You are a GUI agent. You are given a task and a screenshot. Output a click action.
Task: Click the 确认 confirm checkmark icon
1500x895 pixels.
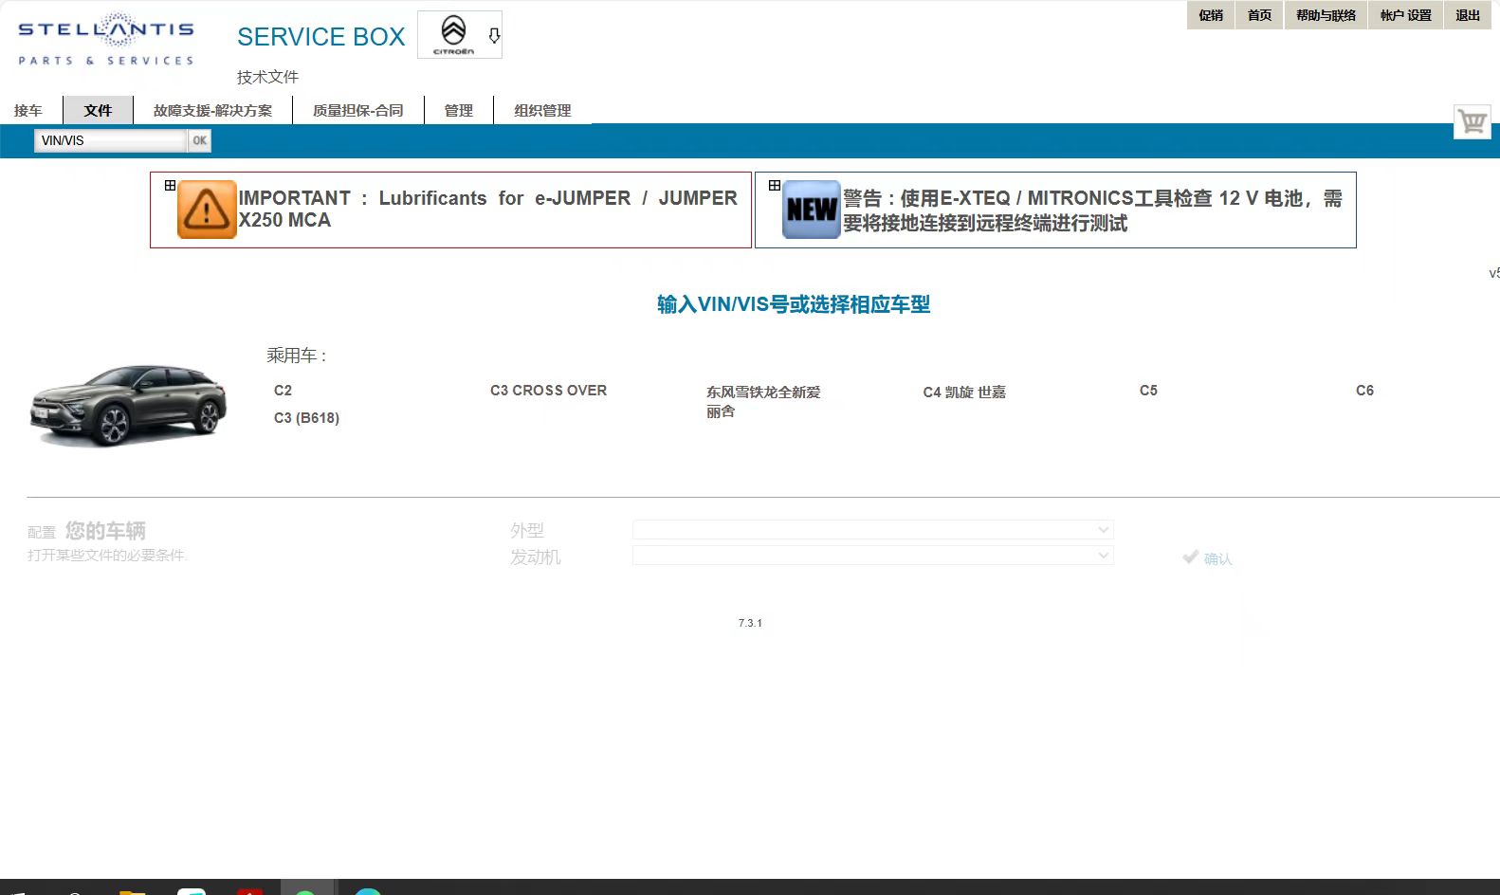pyautogui.click(x=1191, y=557)
